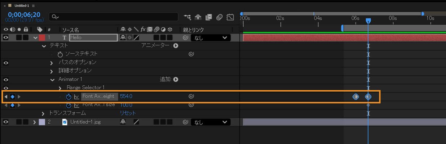This screenshot has width=446, height=144.
Task: Click the T text layer icon for Hello
Action: [65, 37]
